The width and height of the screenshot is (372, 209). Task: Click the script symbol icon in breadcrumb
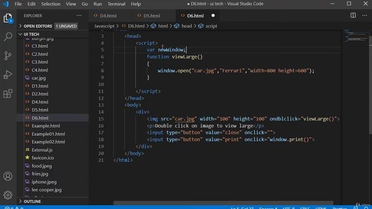click(201, 26)
